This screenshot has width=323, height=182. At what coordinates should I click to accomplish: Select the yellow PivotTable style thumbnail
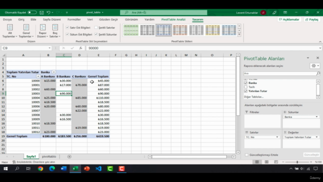pos(212,30)
